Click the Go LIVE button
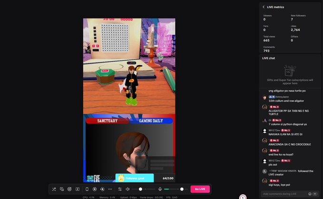 [200, 189]
